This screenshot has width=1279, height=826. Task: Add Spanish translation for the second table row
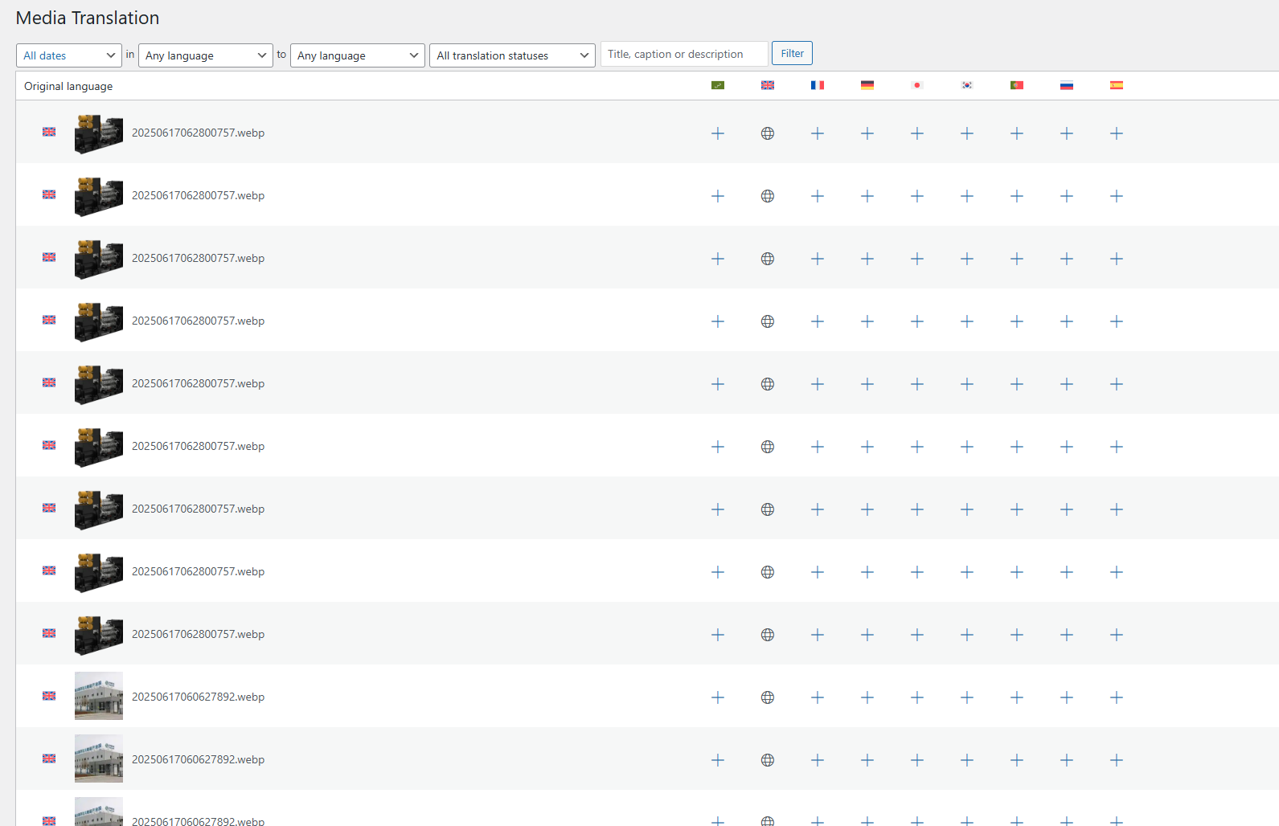coord(1117,196)
